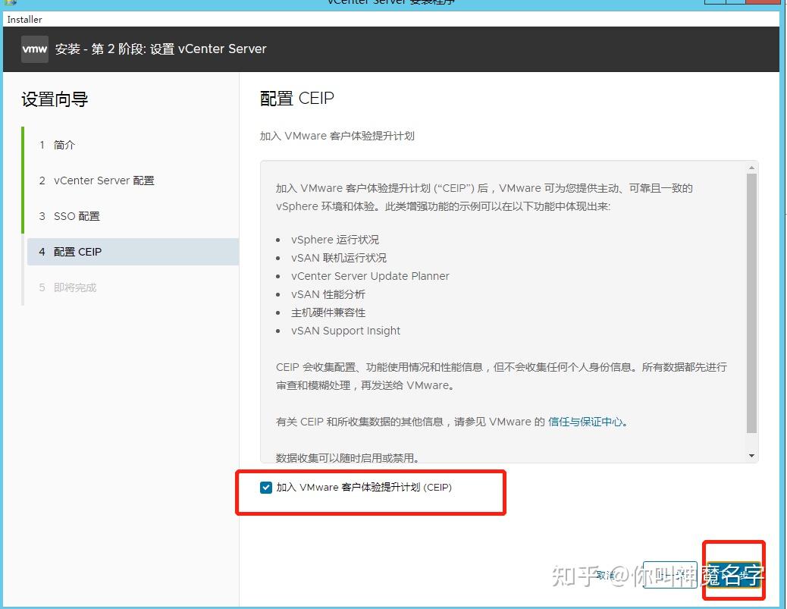
Task: Click the 取消 (Cancel) button
Action: click(607, 575)
